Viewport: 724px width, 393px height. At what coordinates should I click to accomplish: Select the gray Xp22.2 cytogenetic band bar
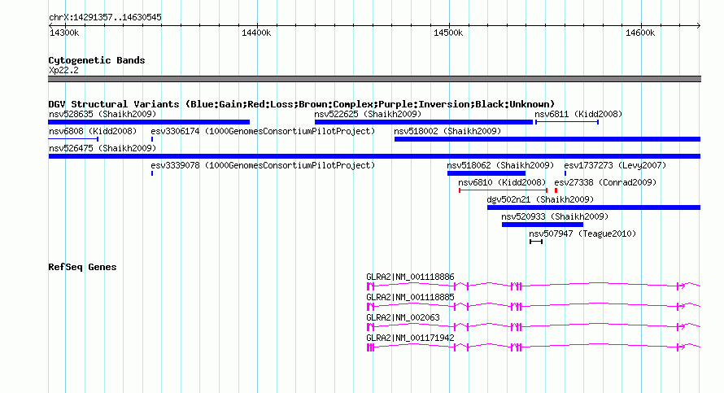click(x=374, y=79)
